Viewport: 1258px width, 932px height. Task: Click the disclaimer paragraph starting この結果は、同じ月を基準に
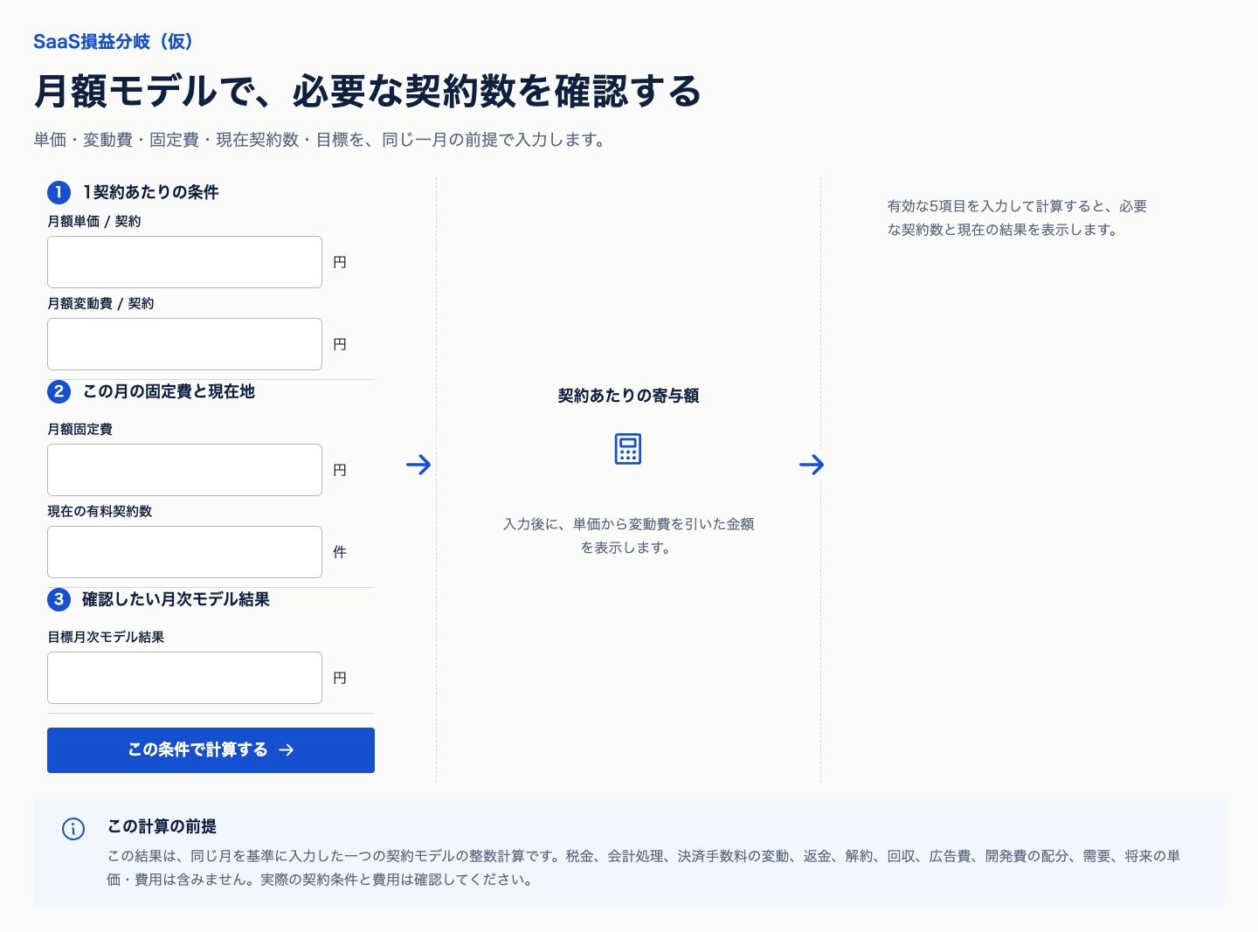643,868
